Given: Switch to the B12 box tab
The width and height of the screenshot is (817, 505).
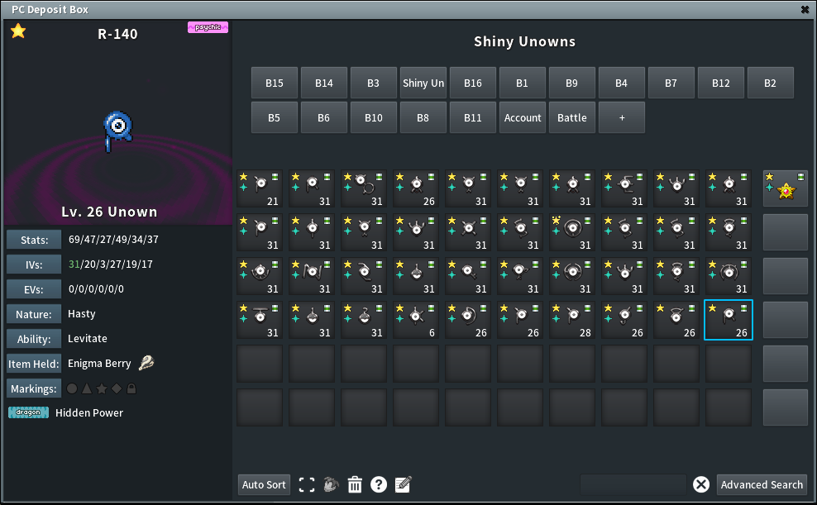Looking at the screenshot, I should (721, 83).
